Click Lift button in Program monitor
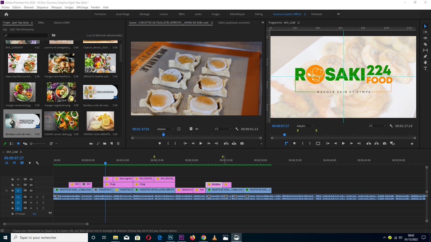 tap(369, 143)
